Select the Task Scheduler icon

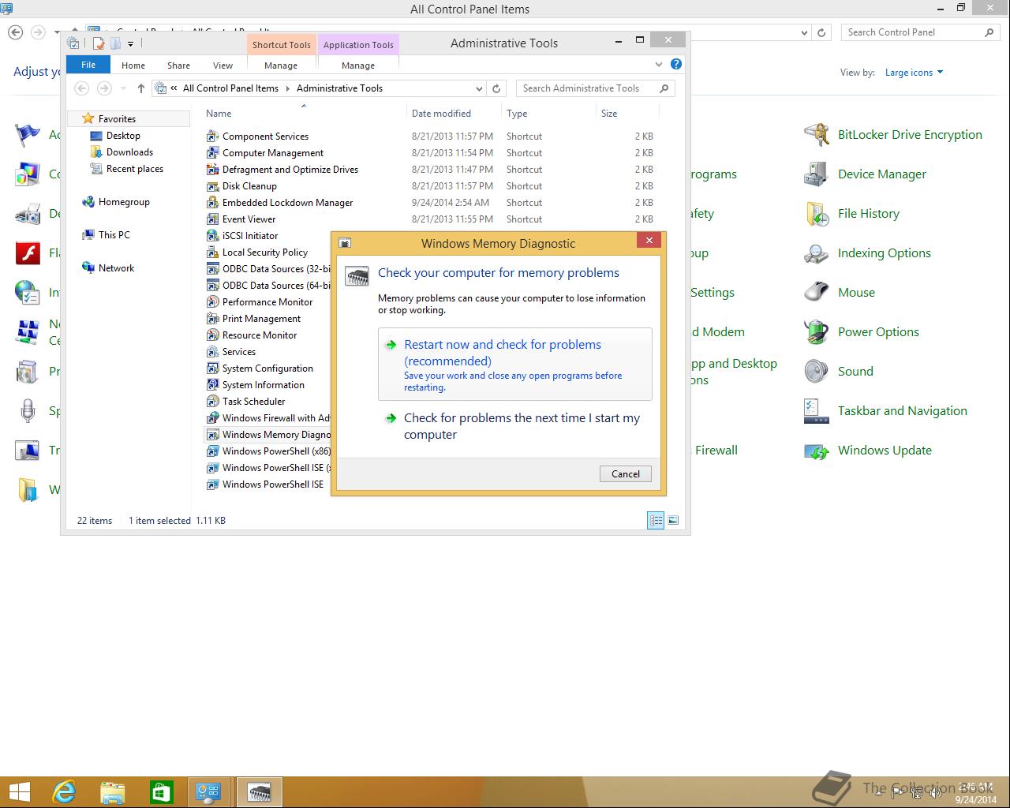[212, 402]
